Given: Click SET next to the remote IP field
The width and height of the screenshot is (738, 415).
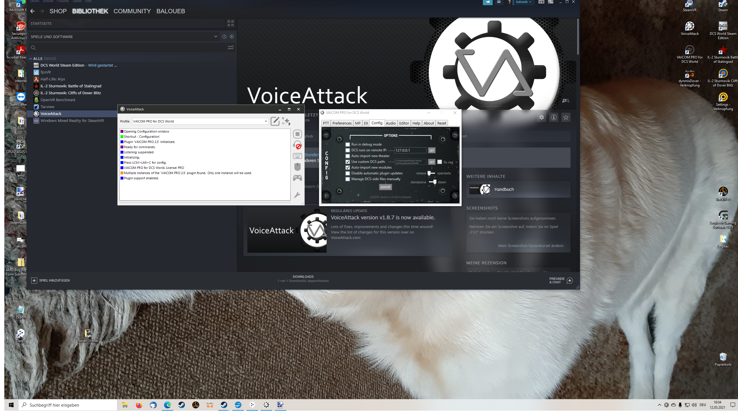Looking at the screenshot, I should click(432, 150).
